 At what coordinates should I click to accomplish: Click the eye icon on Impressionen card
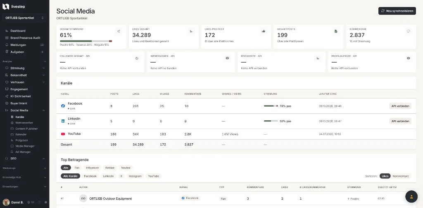228,58
